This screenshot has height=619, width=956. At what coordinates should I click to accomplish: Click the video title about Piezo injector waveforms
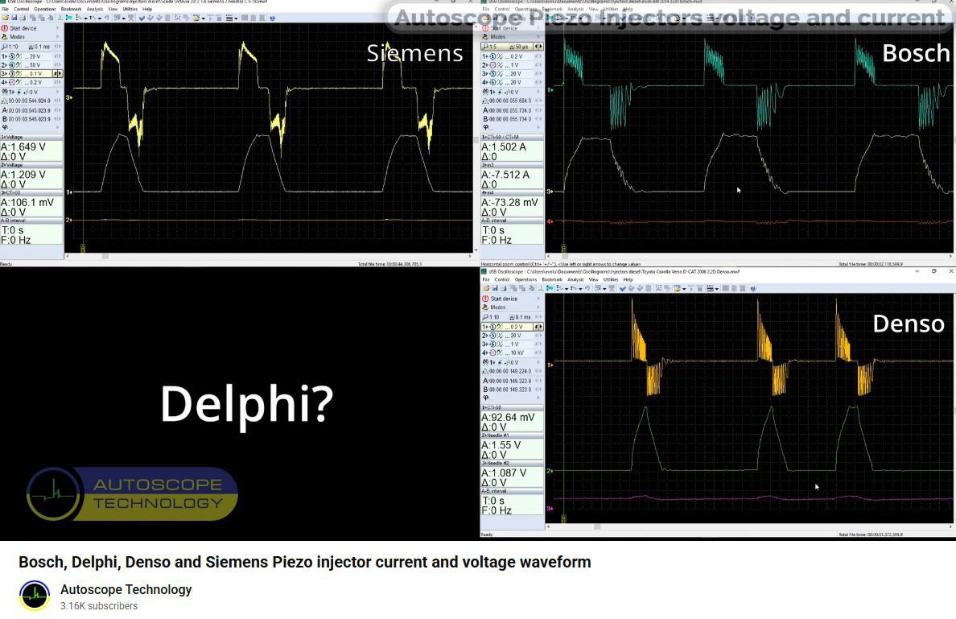(305, 563)
